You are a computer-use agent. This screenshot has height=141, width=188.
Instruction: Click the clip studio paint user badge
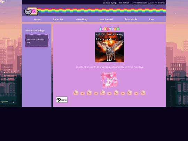coord(62,100)
